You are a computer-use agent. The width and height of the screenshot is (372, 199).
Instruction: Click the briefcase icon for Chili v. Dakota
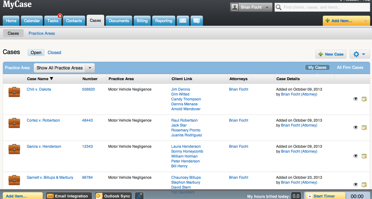pyautogui.click(x=14, y=92)
